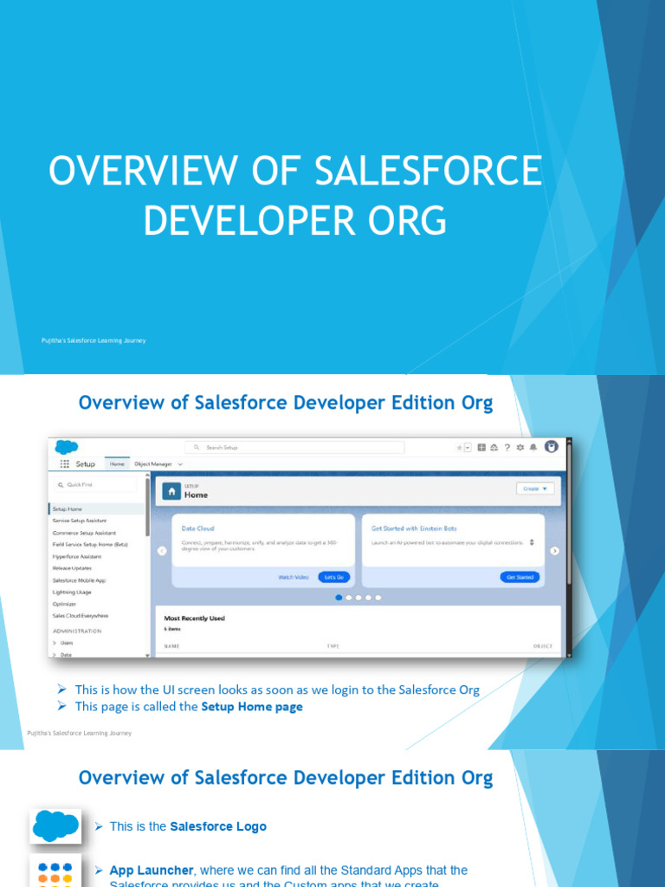
Task: Open Service Setup Assistant
Action: 80,521
